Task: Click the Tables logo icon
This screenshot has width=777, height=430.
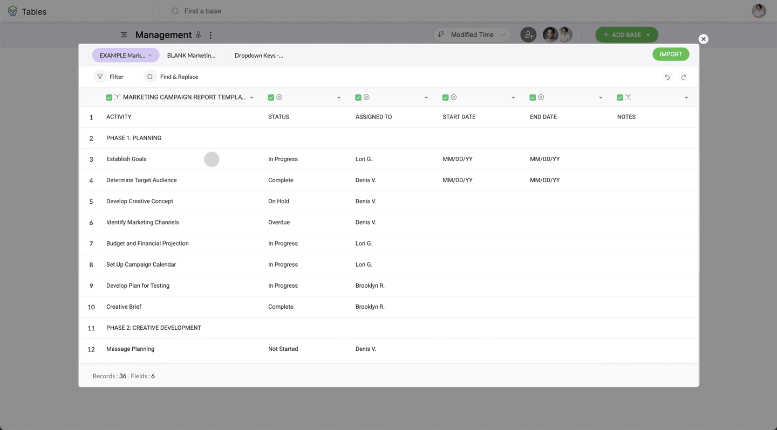Action: coord(12,11)
